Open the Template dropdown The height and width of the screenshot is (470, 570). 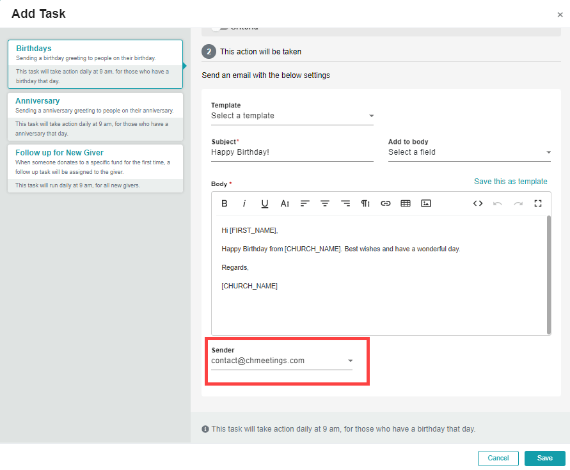pyautogui.click(x=292, y=116)
